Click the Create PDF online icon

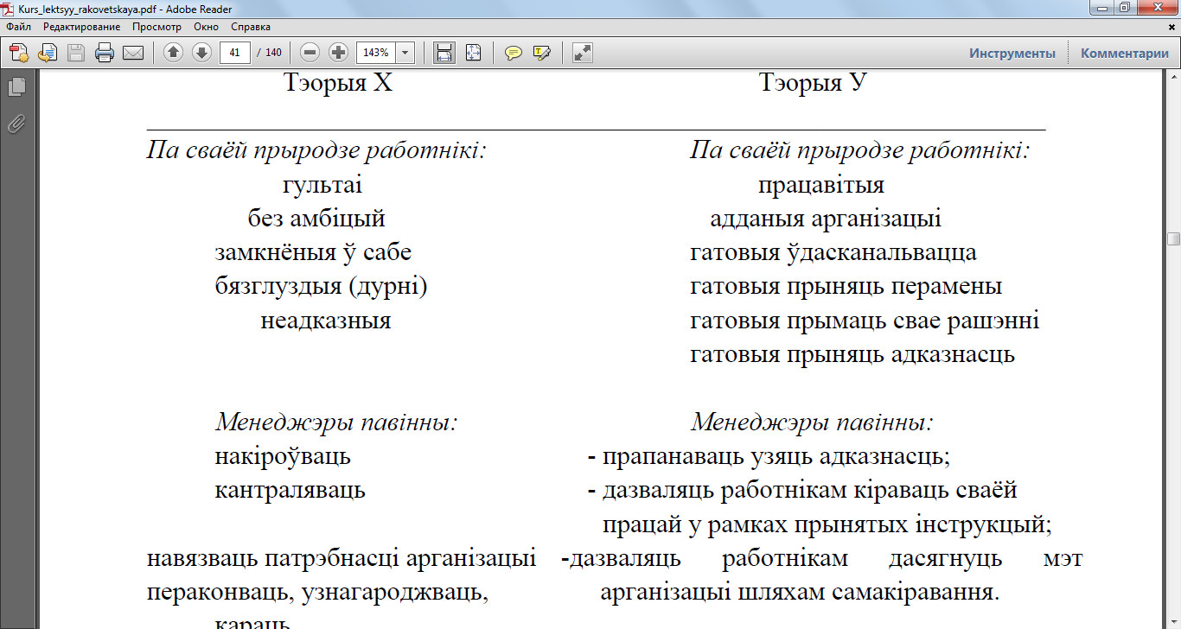pos(19,53)
